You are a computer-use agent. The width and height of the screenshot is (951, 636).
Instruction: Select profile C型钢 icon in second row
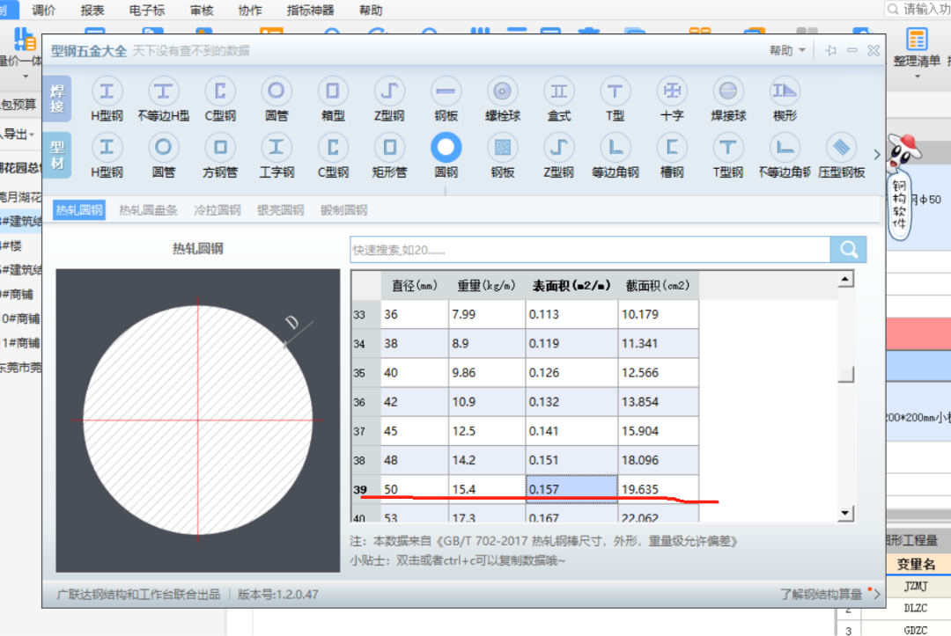tap(333, 147)
